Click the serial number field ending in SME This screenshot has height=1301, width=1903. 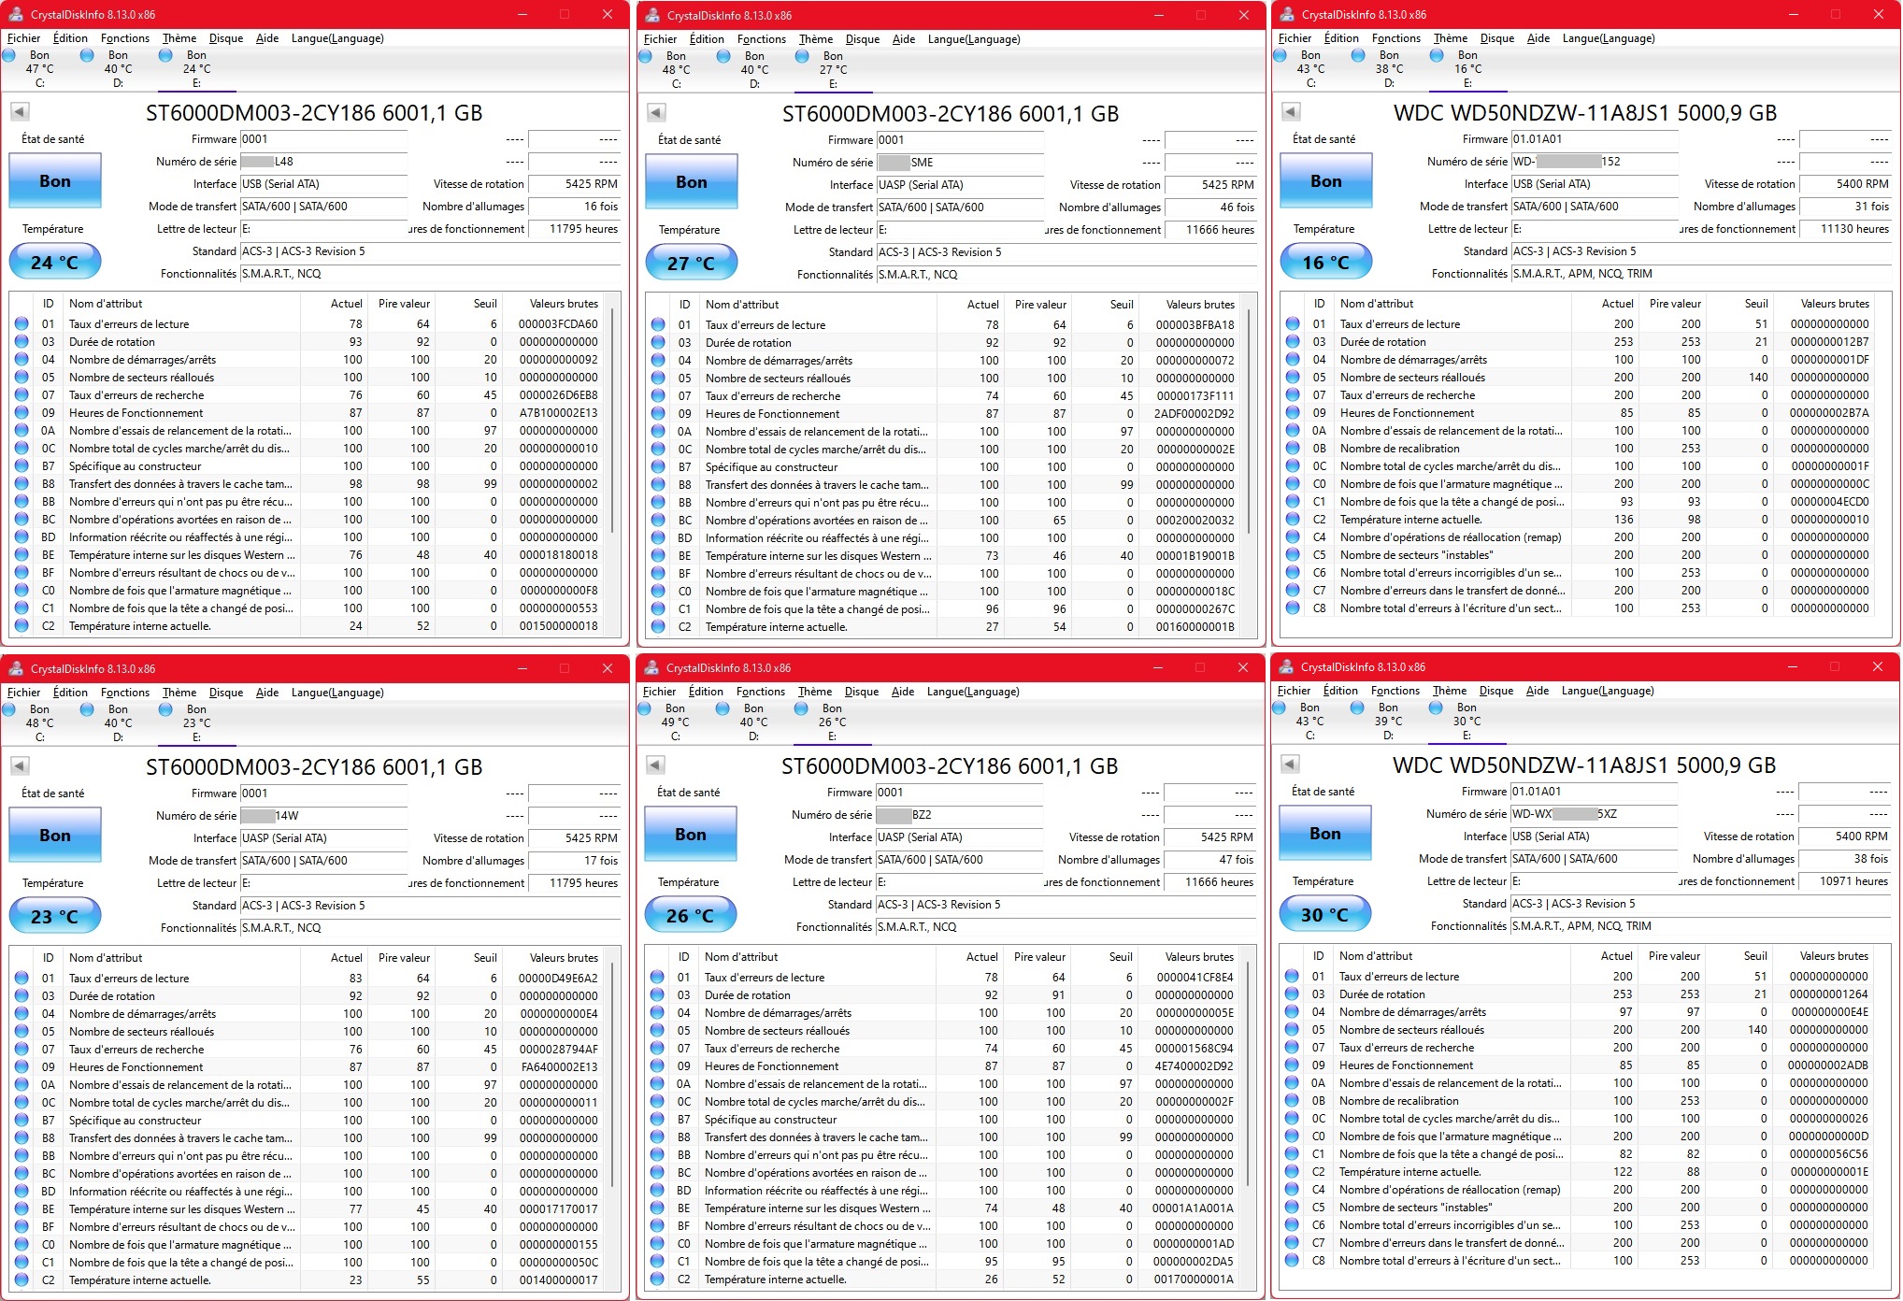(x=959, y=163)
